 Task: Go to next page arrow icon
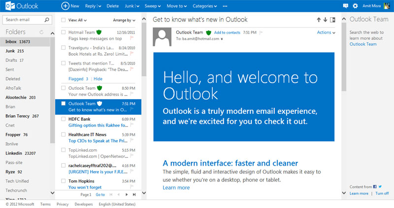pyautogui.click(x=127, y=194)
